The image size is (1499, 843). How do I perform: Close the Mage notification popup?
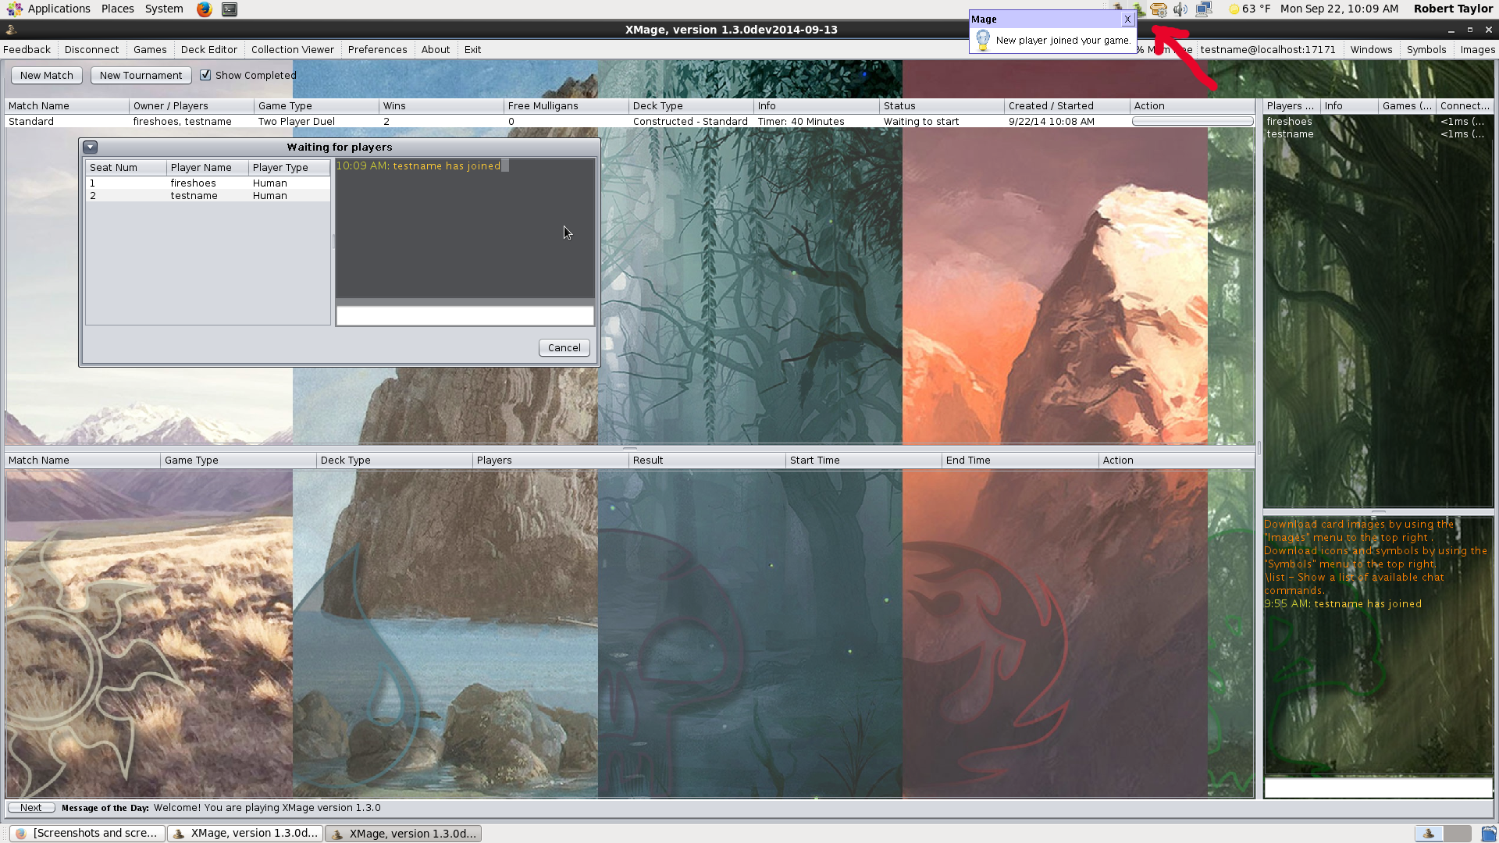pyautogui.click(x=1127, y=20)
